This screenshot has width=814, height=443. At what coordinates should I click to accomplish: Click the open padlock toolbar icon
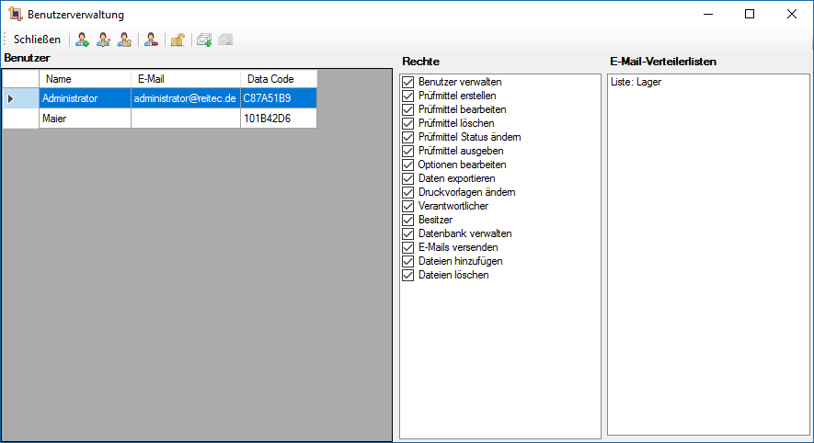(x=178, y=40)
